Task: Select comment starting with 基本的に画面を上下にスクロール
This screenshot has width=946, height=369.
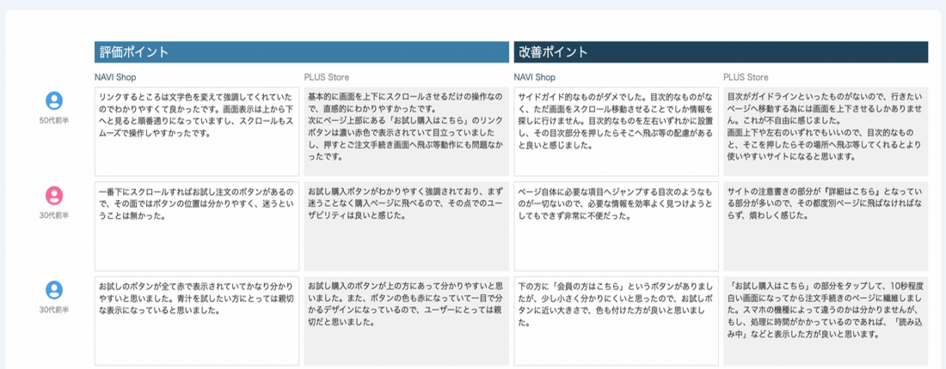Action: pos(406,127)
